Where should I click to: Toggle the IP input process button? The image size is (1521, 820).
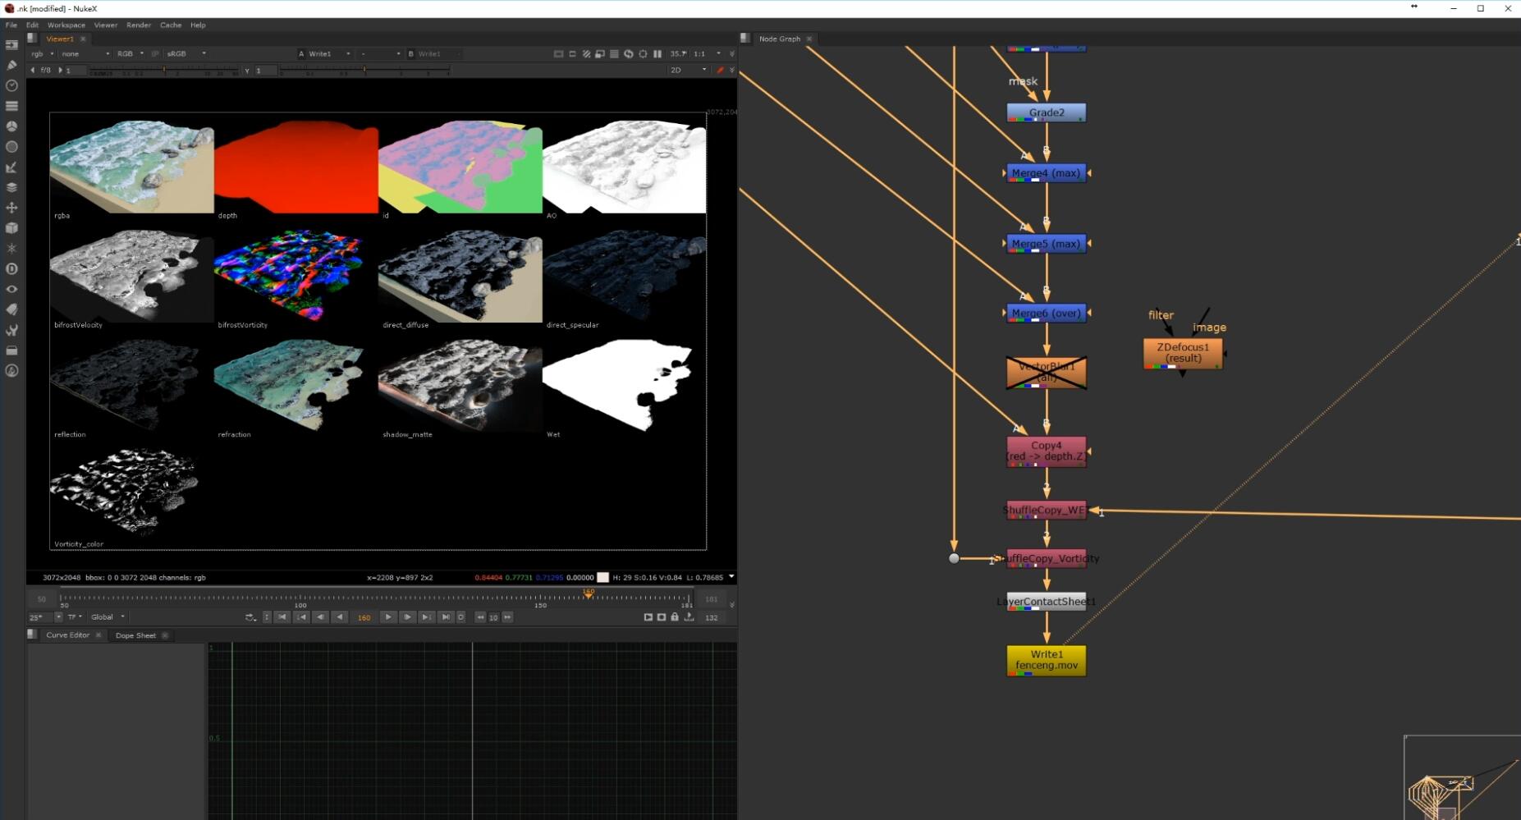pyautogui.click(x=154, y=53)
